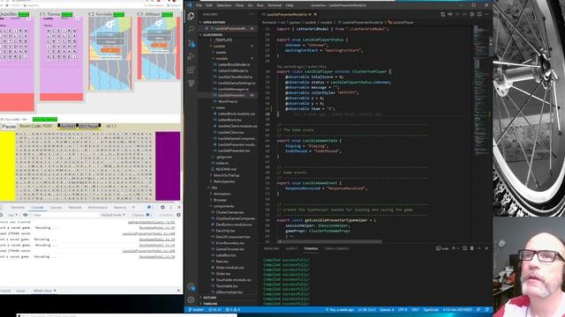Switch to DevTools Elements tab
This screenshot has height=317, width=565.
click(x=18, y=208)
